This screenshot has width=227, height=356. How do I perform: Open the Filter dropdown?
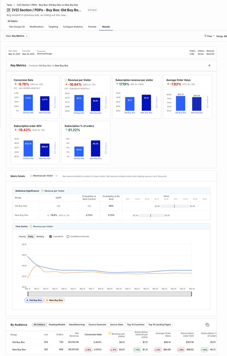click(210, 36)
